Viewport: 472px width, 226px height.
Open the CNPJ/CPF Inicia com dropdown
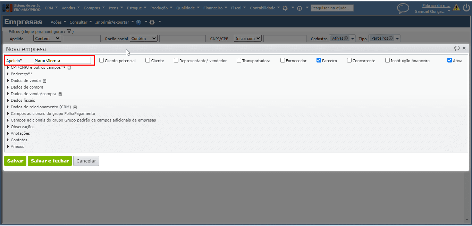[248, 39]
